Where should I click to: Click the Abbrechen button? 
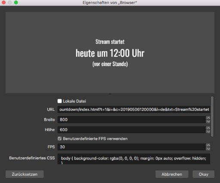[172, 174]
